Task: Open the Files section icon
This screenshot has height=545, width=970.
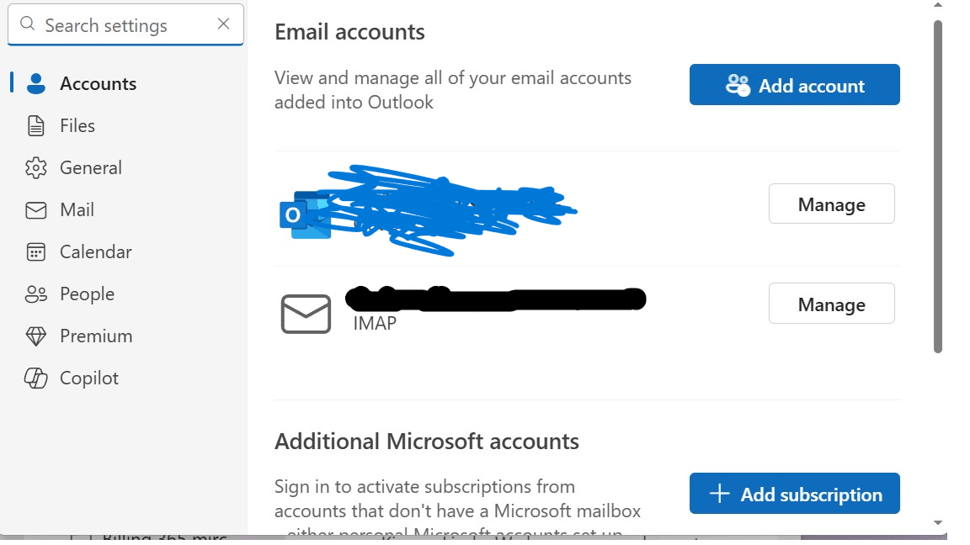Action: (35, 125)
